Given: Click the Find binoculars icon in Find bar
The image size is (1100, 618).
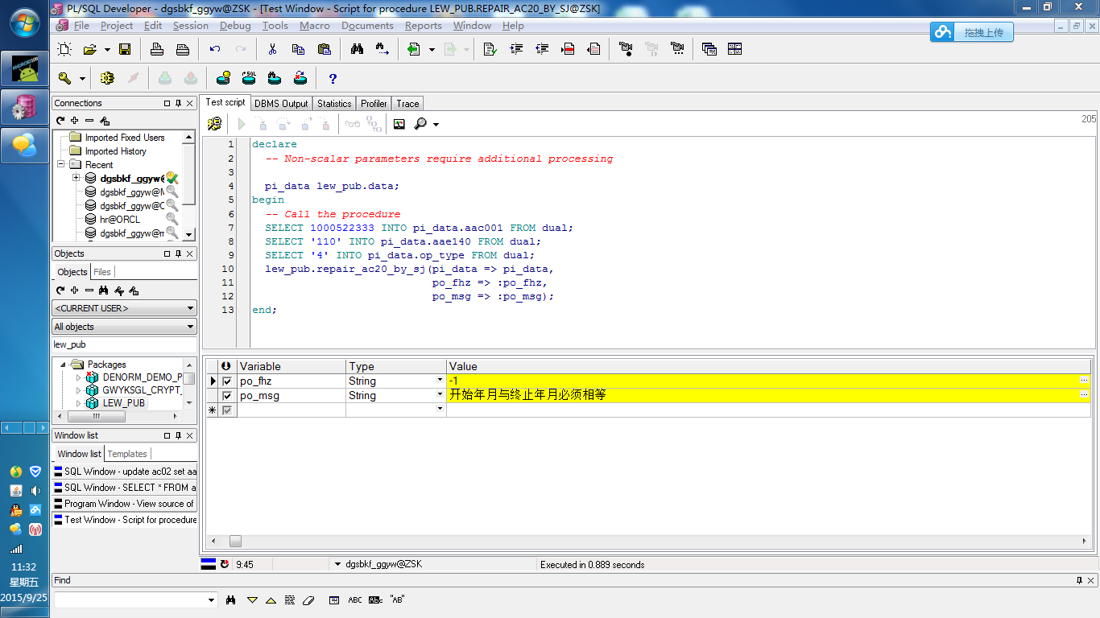Looking at the screenshot, I should 231,600.
